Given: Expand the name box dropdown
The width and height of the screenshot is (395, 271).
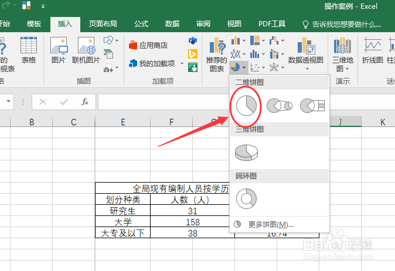Looking at the screenshot, I should point(8,101).
